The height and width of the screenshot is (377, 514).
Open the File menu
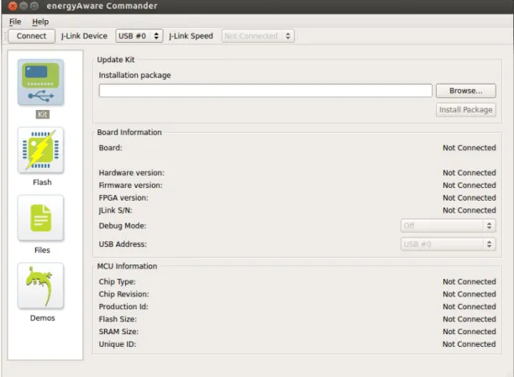(15, 22)
